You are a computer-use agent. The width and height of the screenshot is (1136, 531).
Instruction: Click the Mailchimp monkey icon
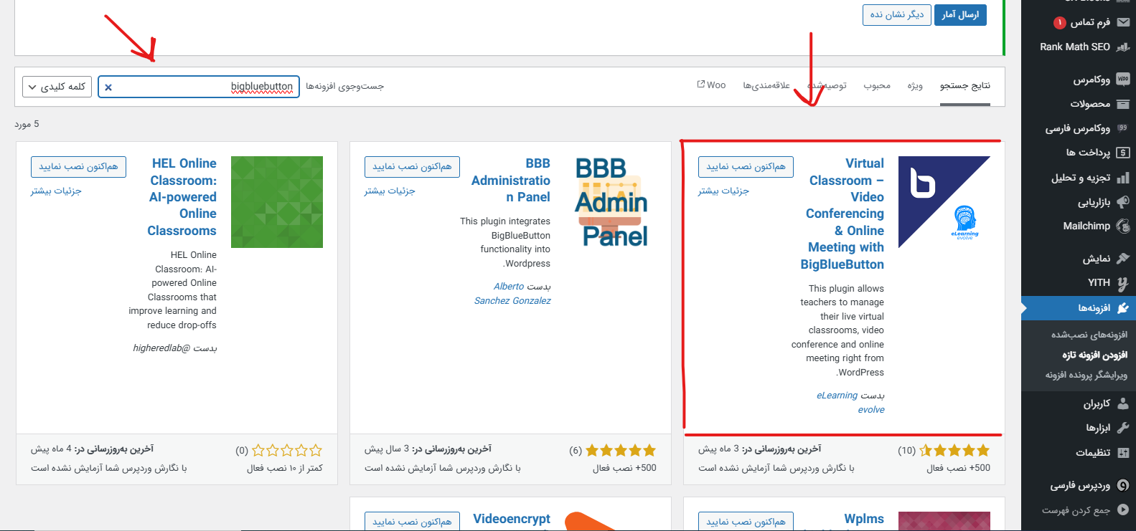pos(1123,226)
